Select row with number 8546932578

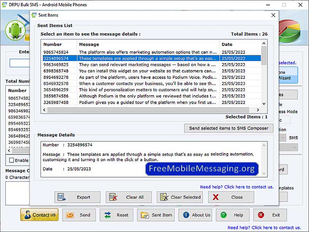tap(151, 84)
